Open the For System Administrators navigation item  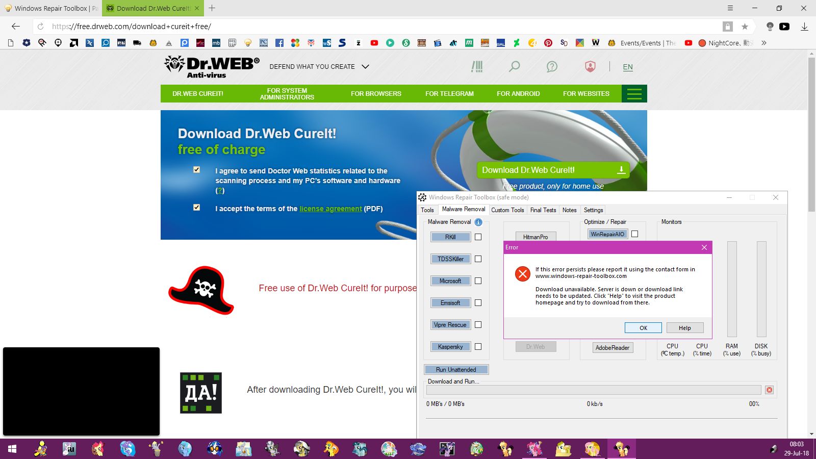click(287, 94)
